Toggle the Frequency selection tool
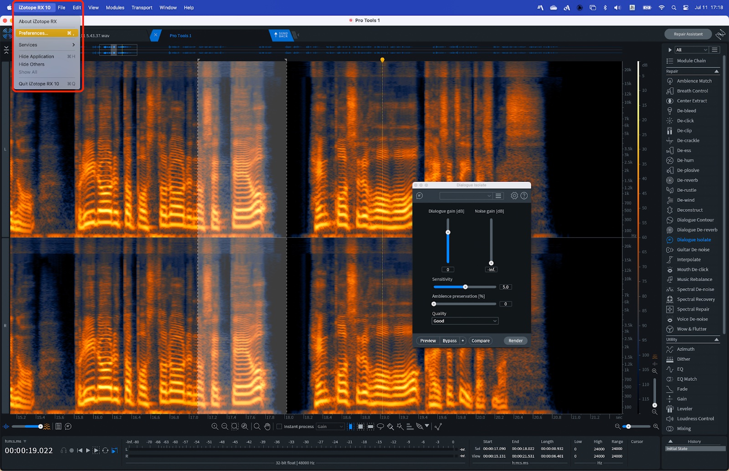 [x=370, y=427]
